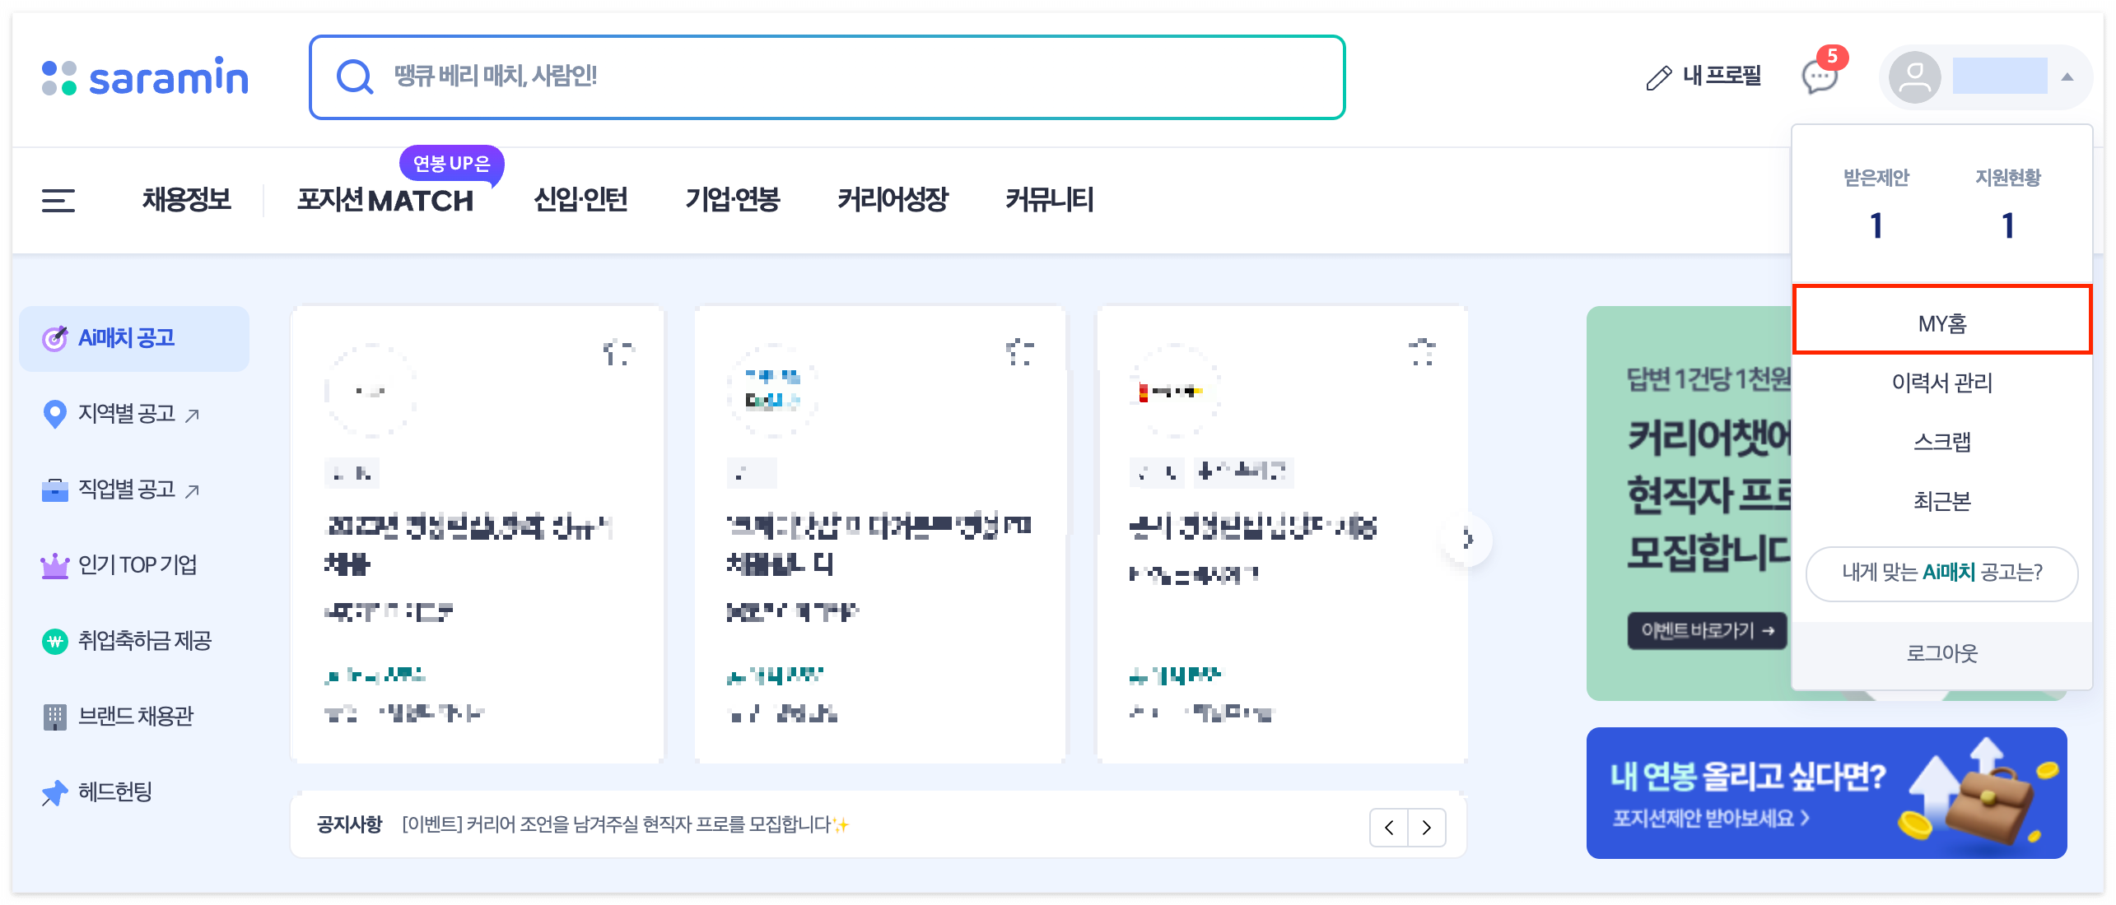This screenshot has height=905, width=2116.
Task: Open 헤드헌팅 from the left sidebar
Action: (114, 791)
